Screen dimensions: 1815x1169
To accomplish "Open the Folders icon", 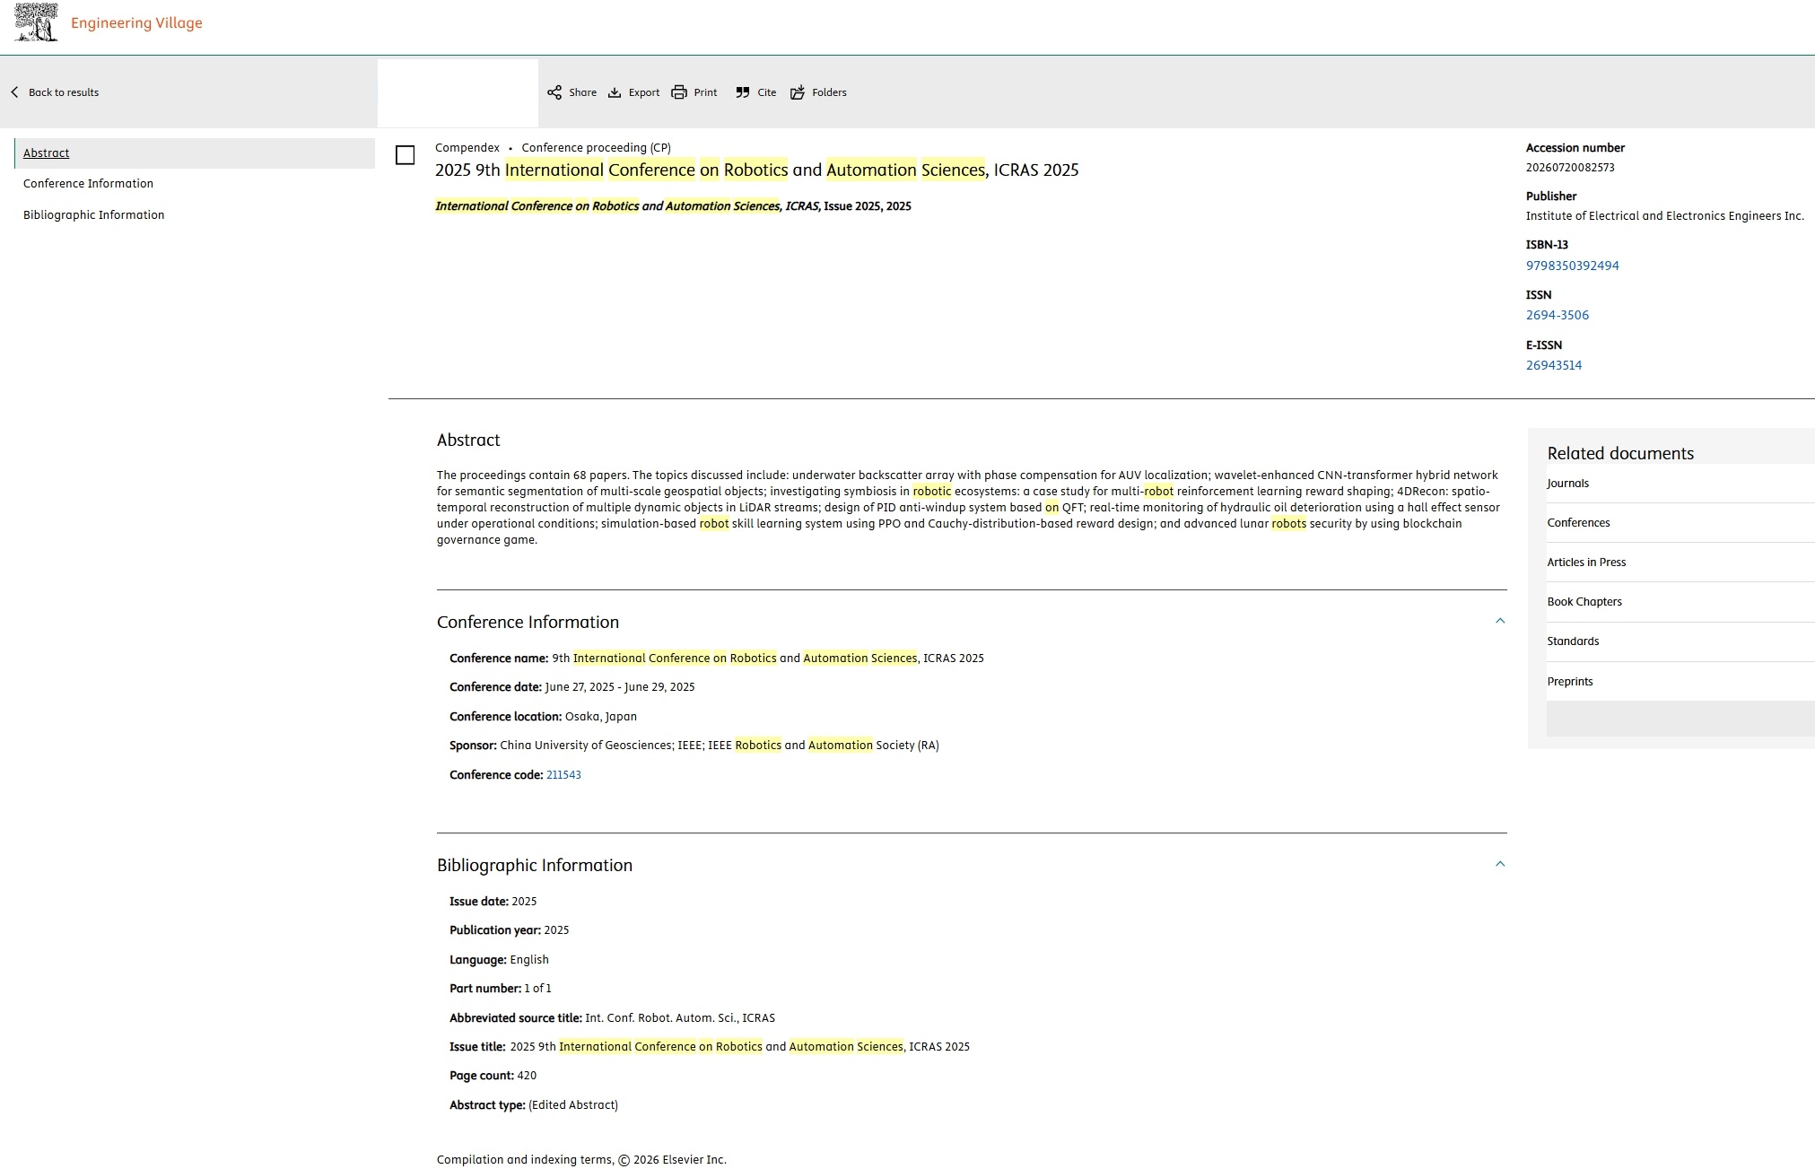I will (798, 92).
